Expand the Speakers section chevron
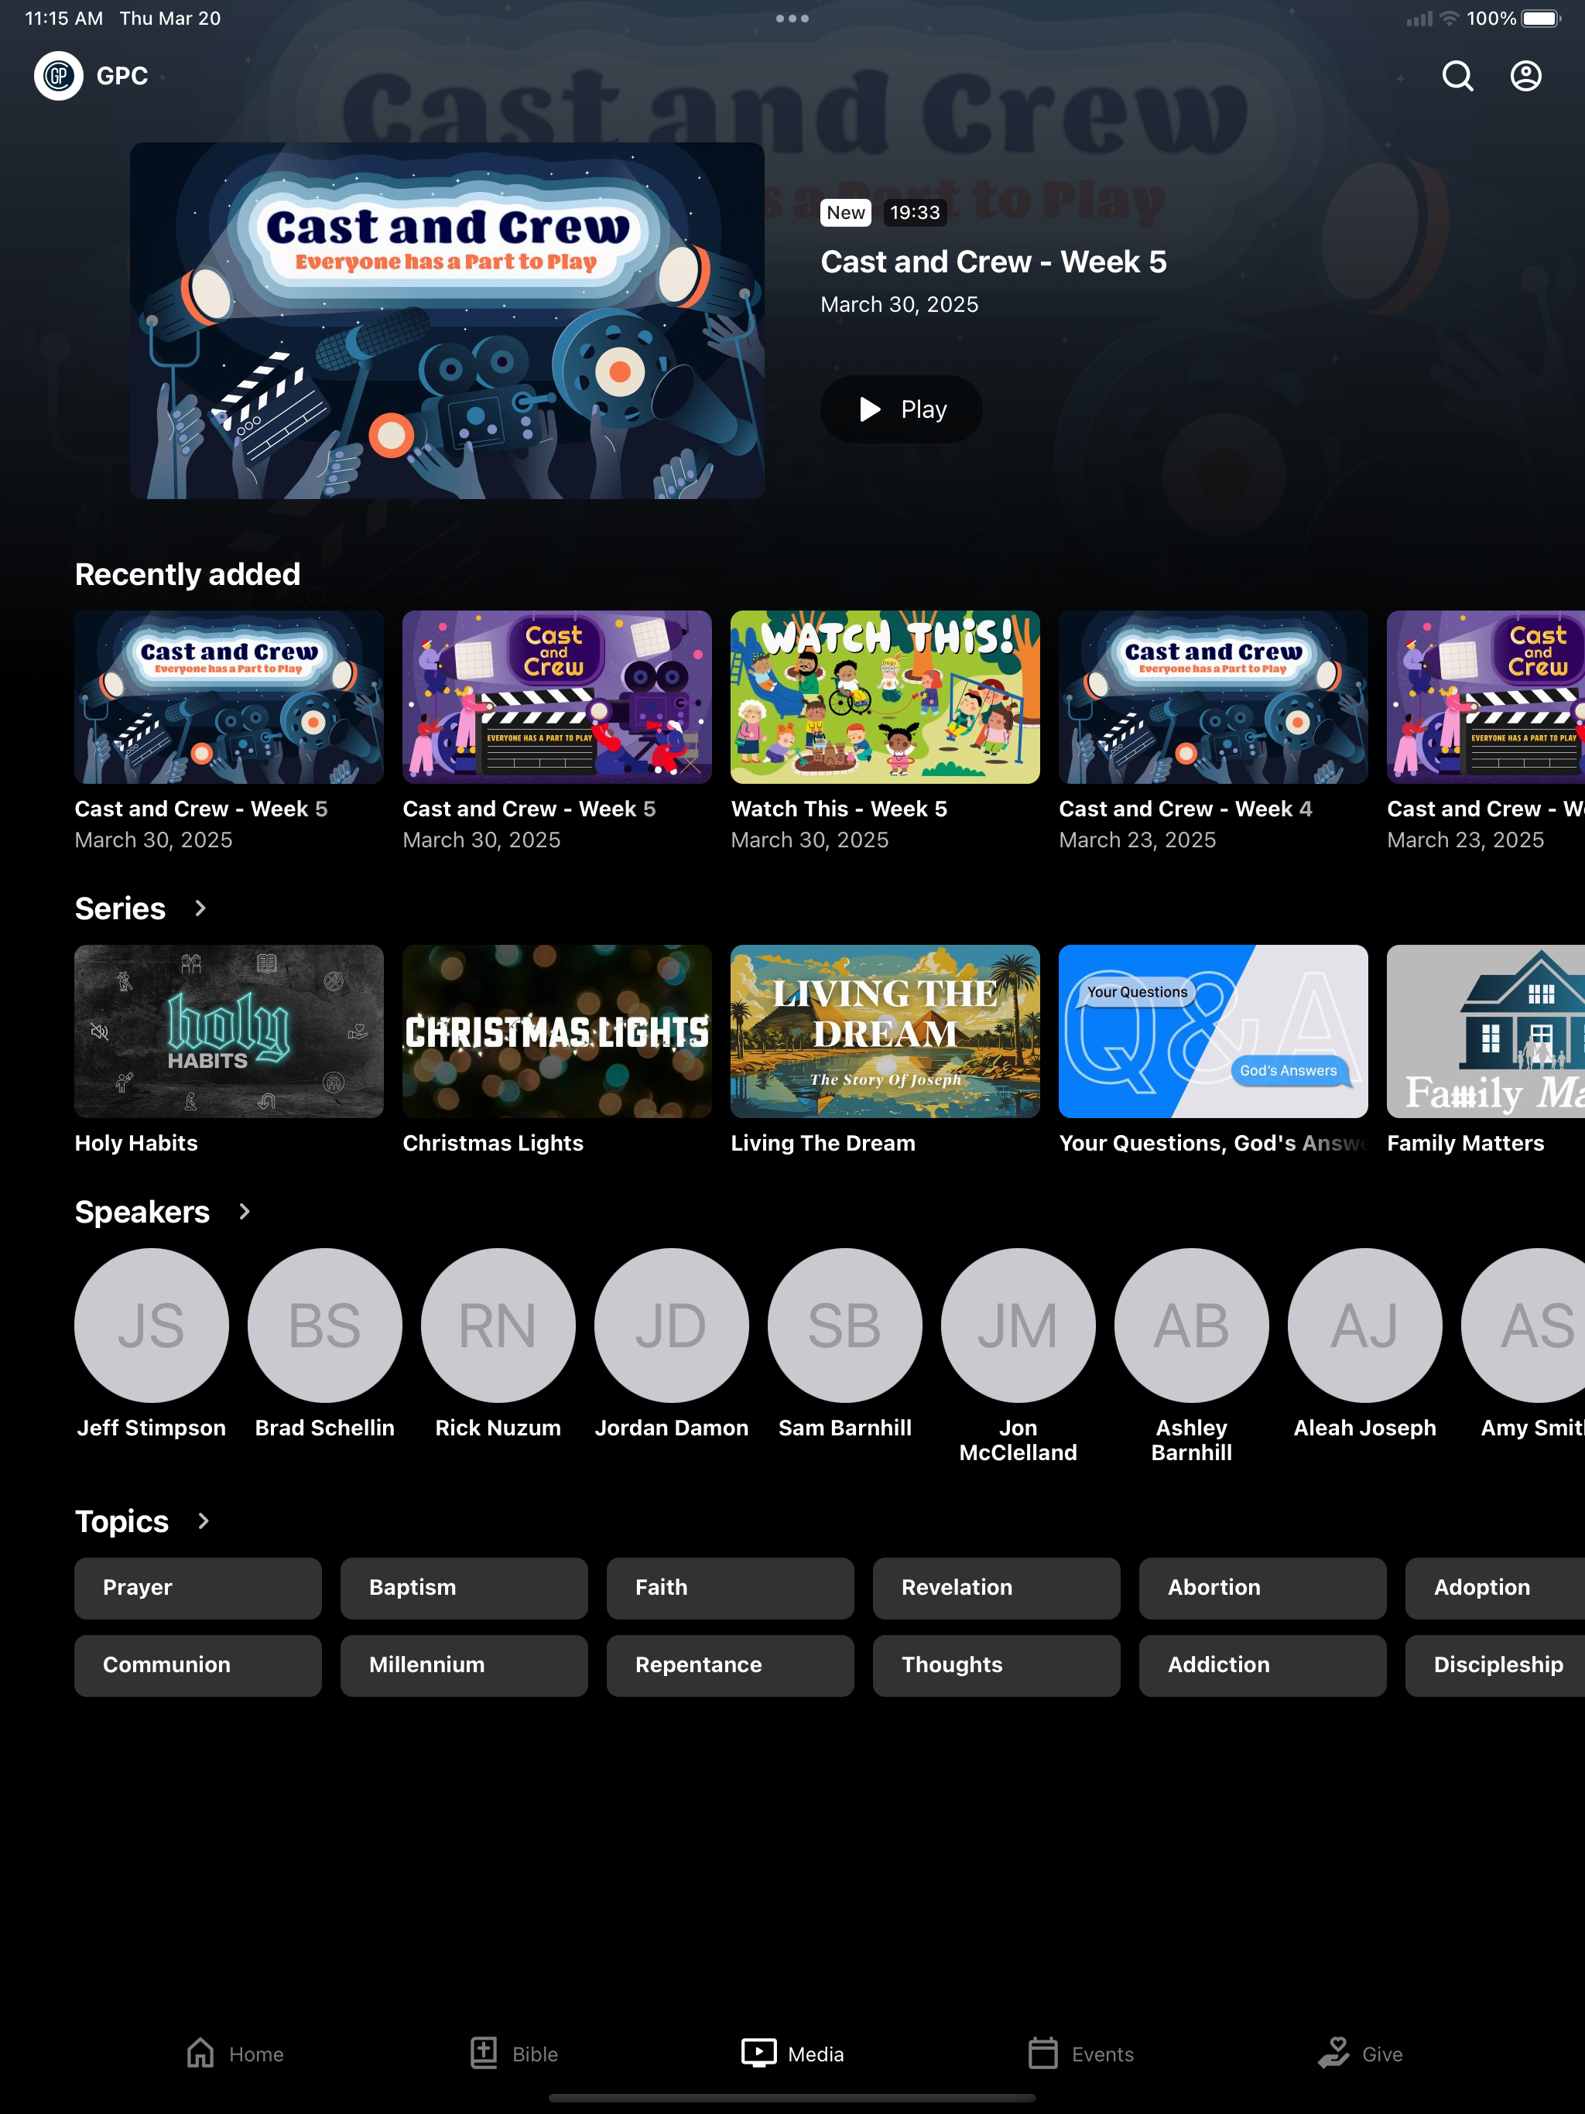1585x2114 pixels. coord(245,1211)
